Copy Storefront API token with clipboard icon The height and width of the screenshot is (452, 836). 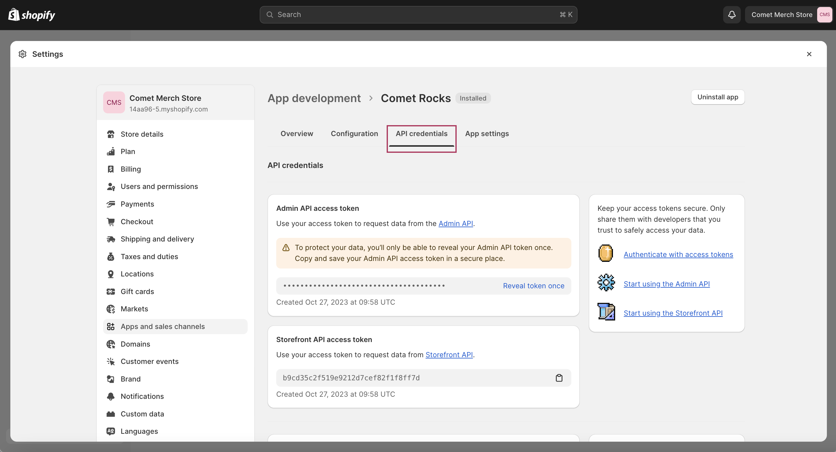pyautogui.click(x=559, y=378)
